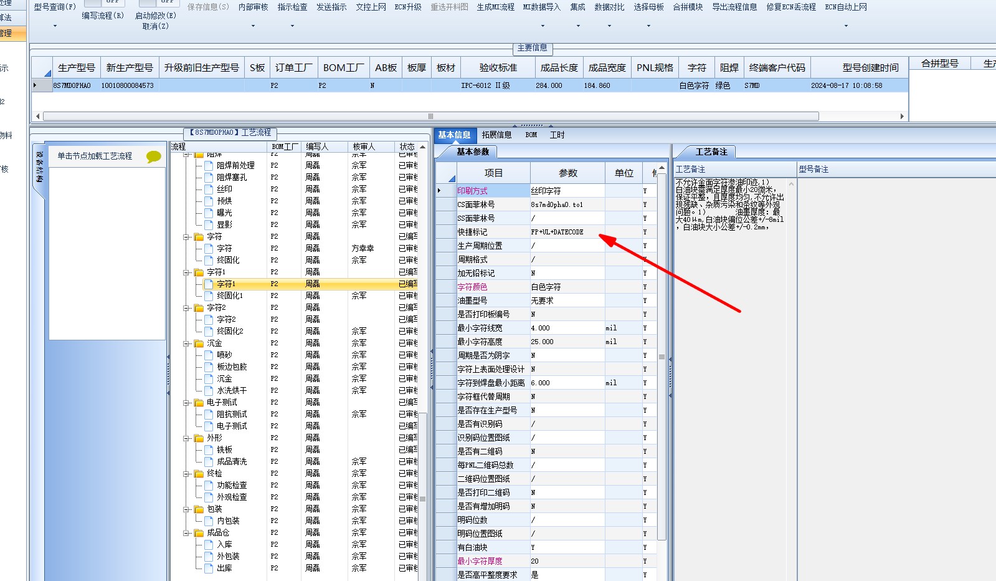Click the 入库 page icon
996x581 pixels.
pos(209,544)
